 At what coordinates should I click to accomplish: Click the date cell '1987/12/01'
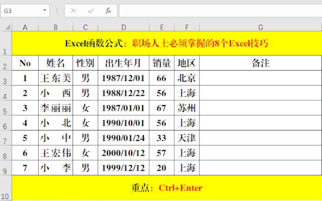click(x=123, y=78)
